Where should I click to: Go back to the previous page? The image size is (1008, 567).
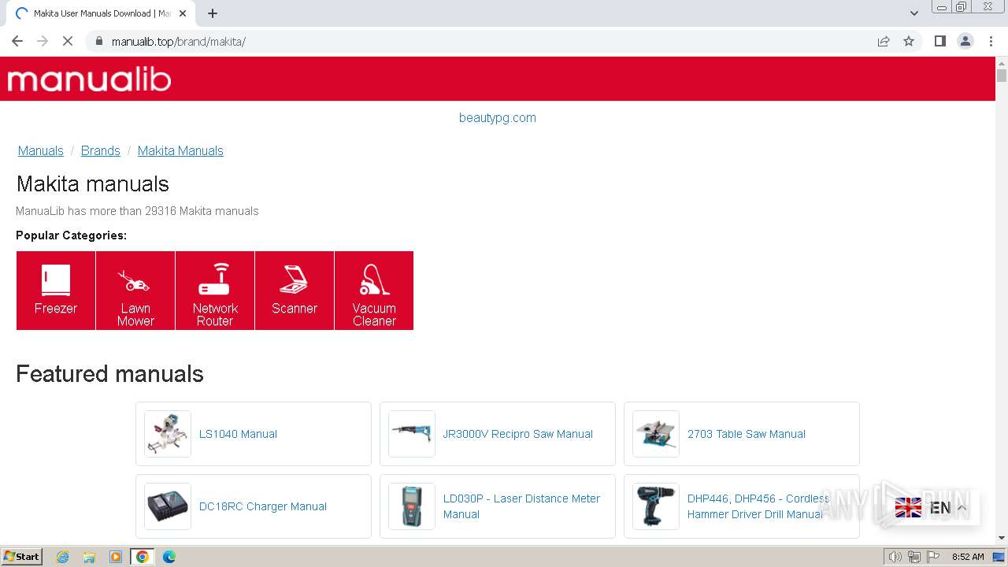pyautogui.click(x=17, y=41)
